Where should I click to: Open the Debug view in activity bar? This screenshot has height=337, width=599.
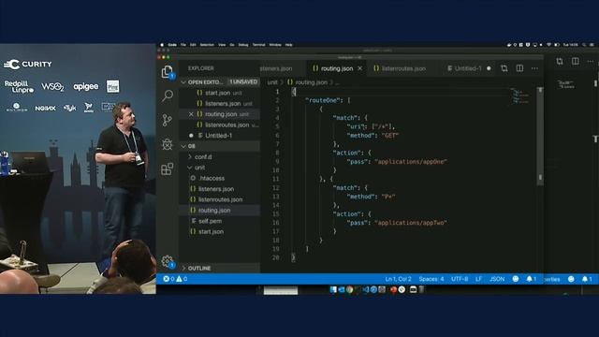click(167, 144)
